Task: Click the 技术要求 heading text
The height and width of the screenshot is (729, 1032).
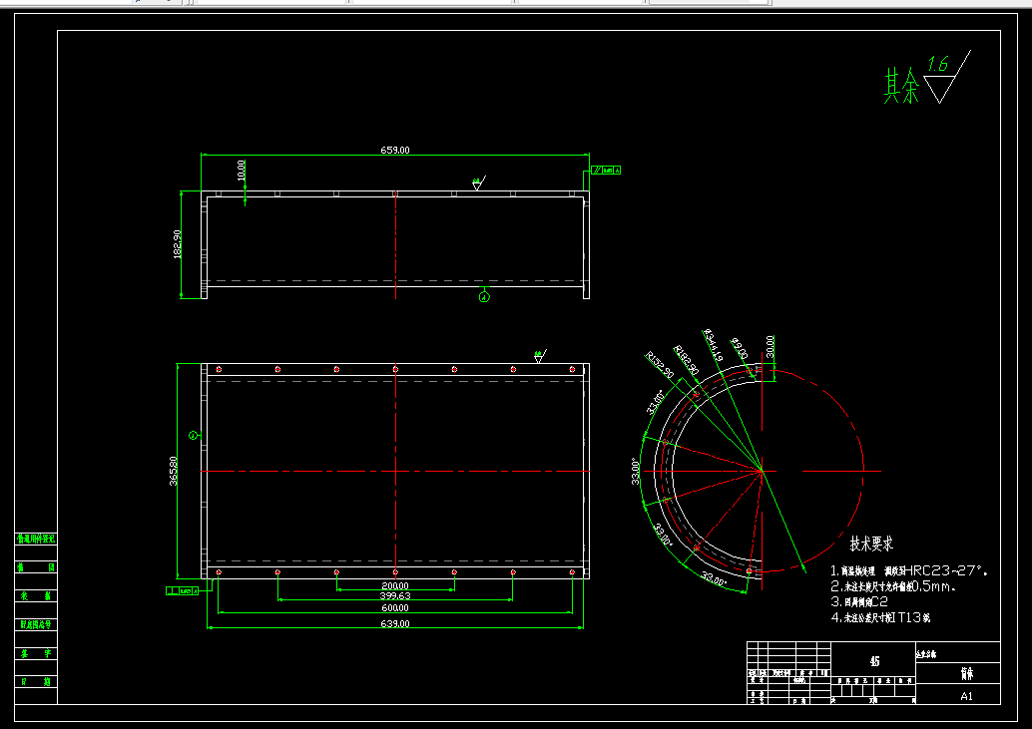Action: coord(871,544)
